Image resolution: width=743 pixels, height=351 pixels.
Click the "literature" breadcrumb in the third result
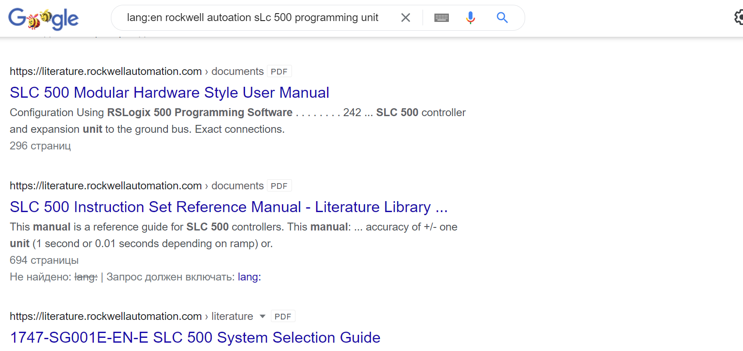(x=232, y=316)
